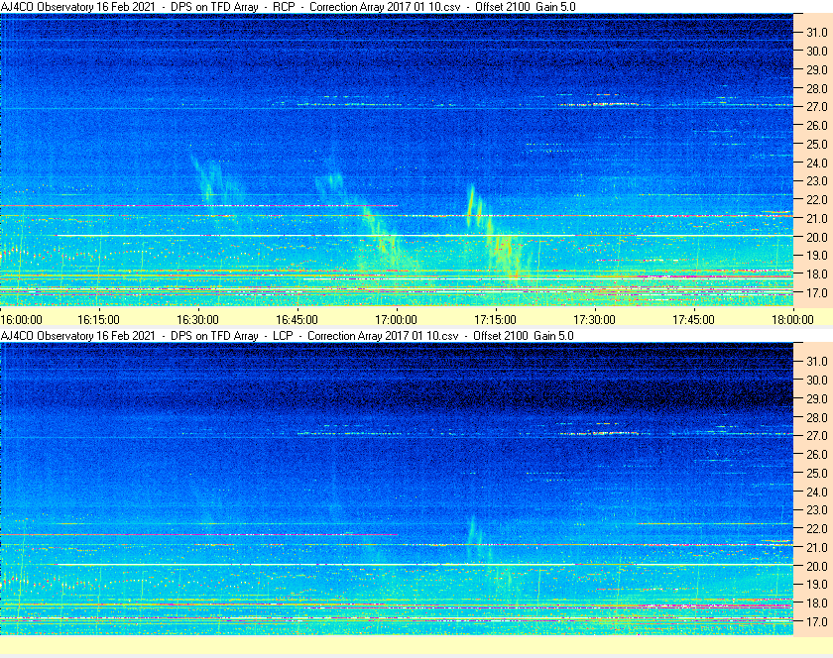Select the 20.0 frequency label on RCP plot
833x658 pixels.
pyautogui.click(x=817, y=237)
